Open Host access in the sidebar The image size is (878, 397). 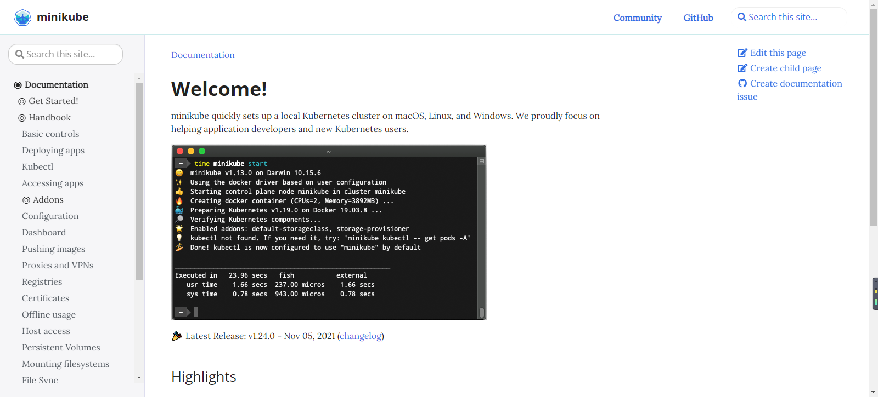46,331
